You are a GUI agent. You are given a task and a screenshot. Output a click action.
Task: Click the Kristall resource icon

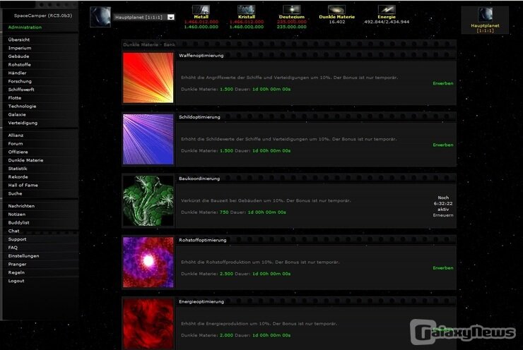click(x=247, y=9)
